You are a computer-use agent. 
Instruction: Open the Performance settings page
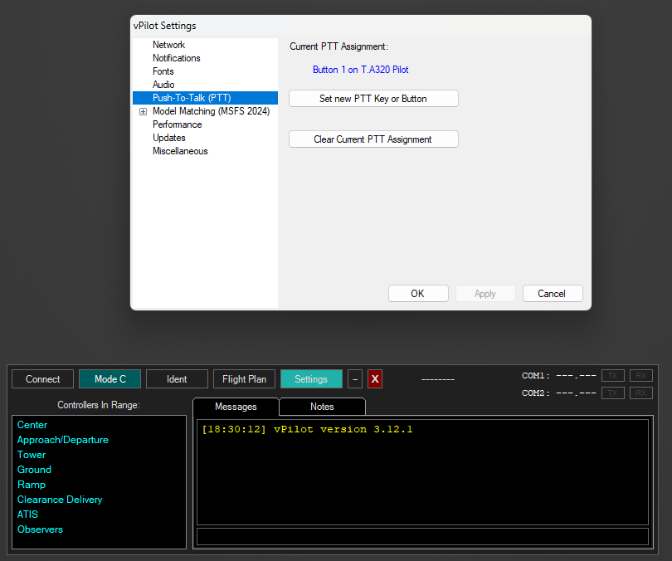[178, 124]
